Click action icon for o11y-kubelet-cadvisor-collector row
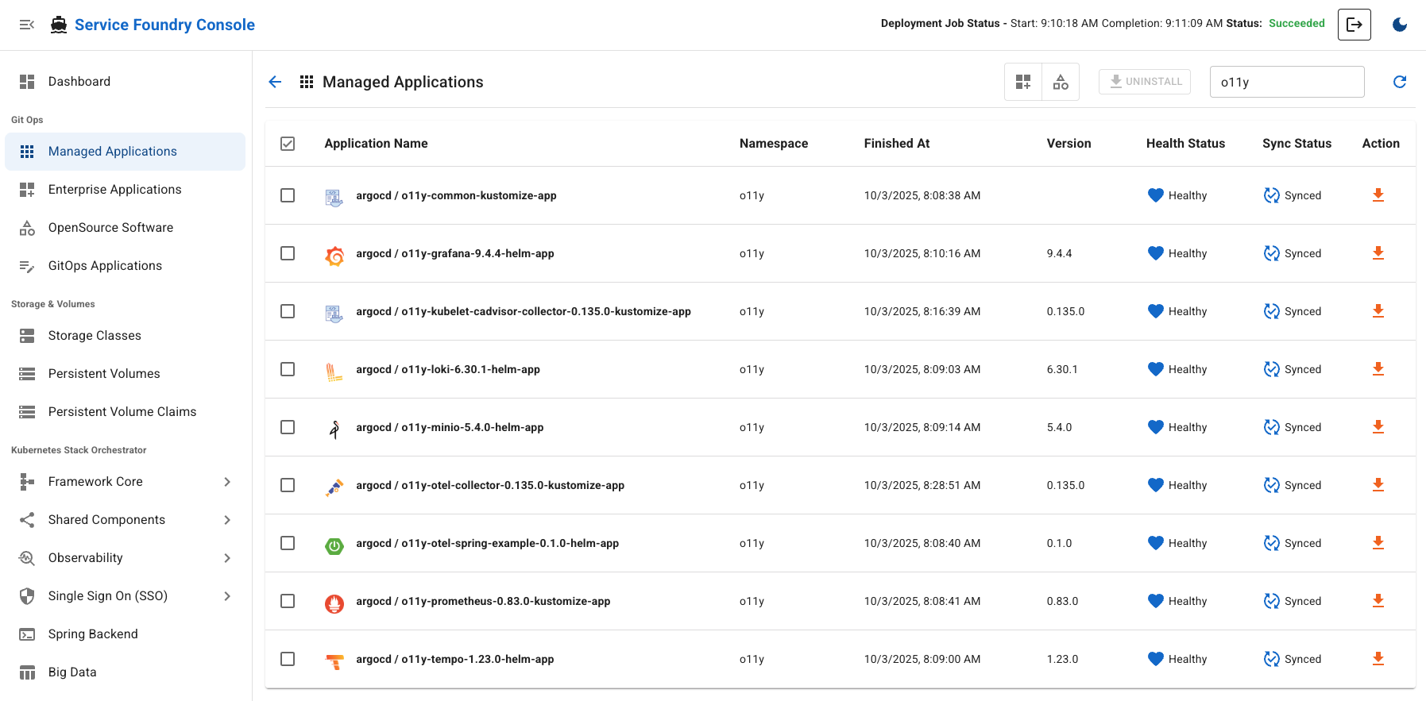 tap(1378, 311)
